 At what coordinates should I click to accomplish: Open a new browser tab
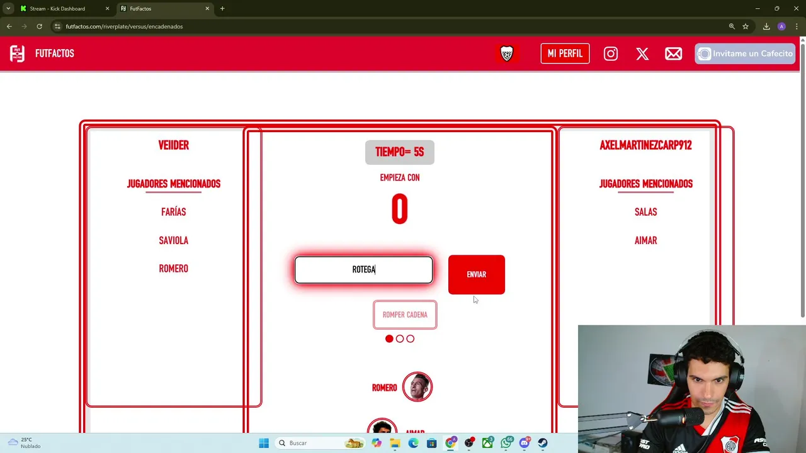(222, 9)
